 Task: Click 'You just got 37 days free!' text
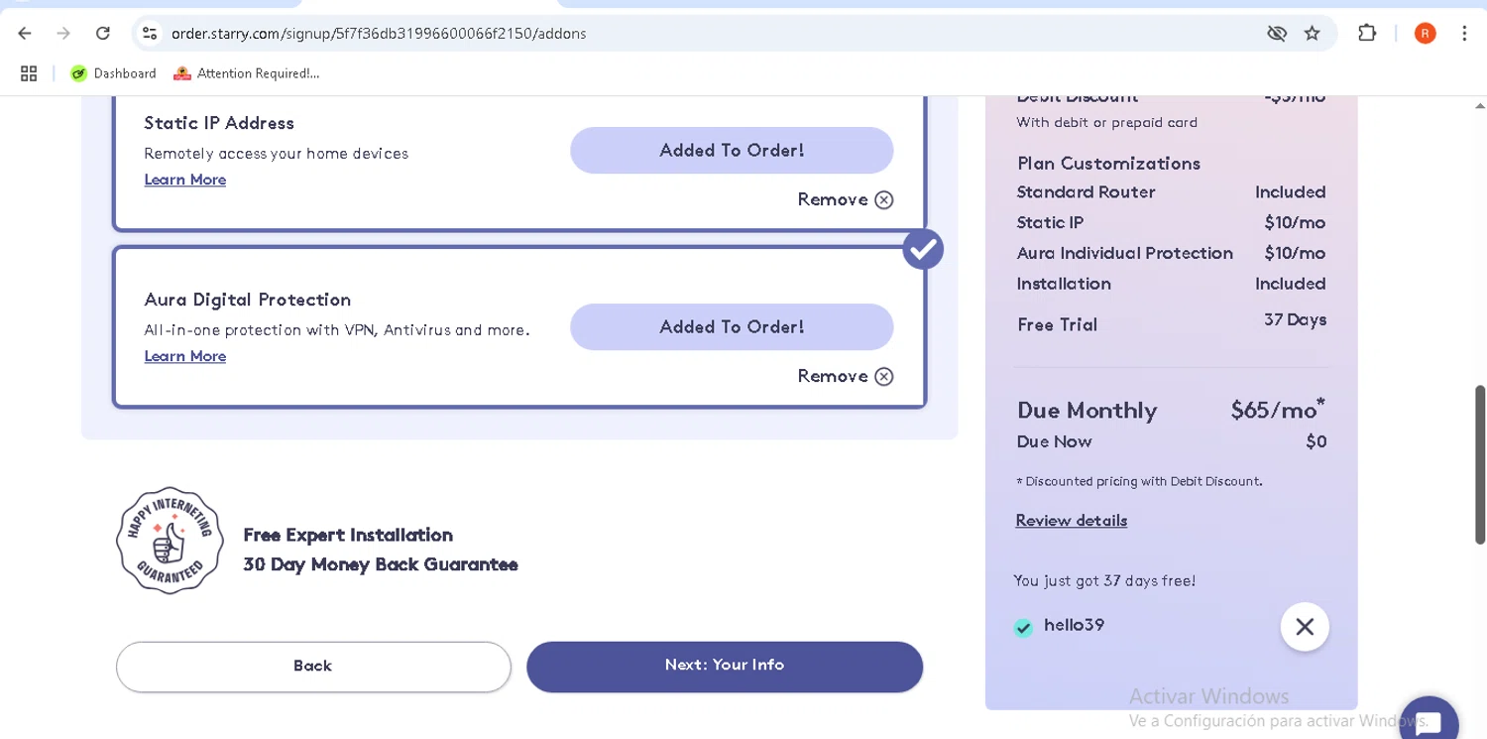1104,581
